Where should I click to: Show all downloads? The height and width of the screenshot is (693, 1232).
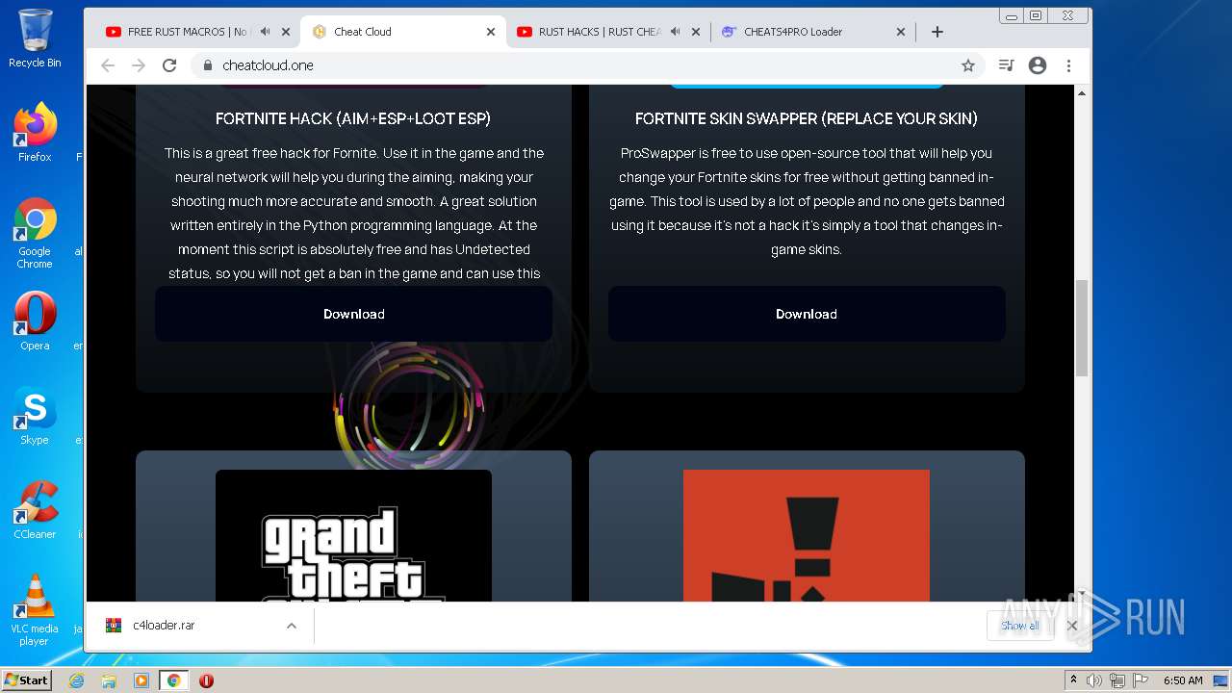(1019, 626)
